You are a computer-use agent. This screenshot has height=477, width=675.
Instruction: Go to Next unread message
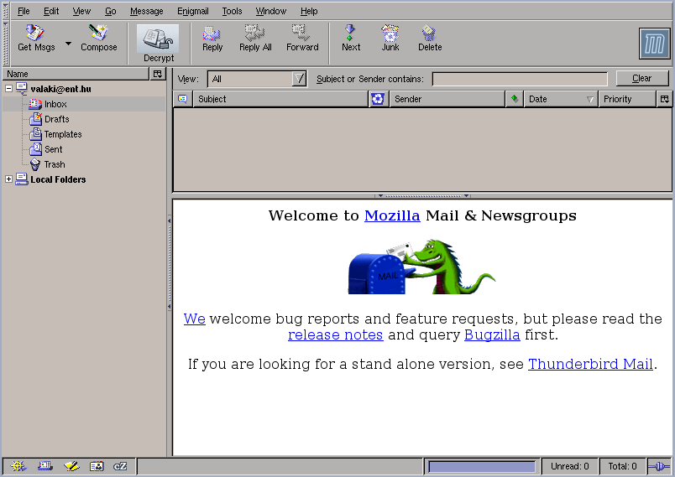click(351, 39)
